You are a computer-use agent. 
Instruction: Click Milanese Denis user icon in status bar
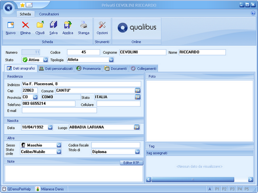[38, 189]
